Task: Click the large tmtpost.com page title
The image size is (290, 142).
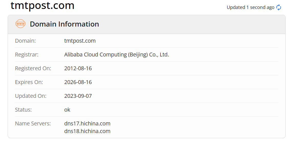Action: click(42, 6)
